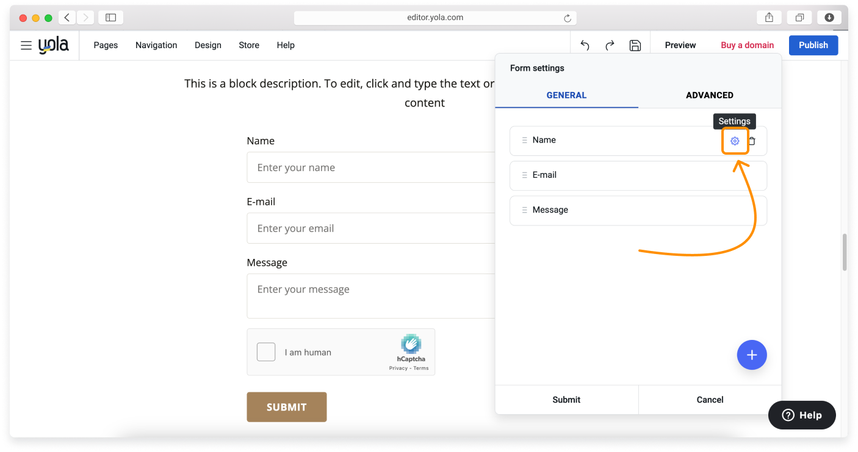Open settings gear for the Name field
858x452 pixels.
735,141
